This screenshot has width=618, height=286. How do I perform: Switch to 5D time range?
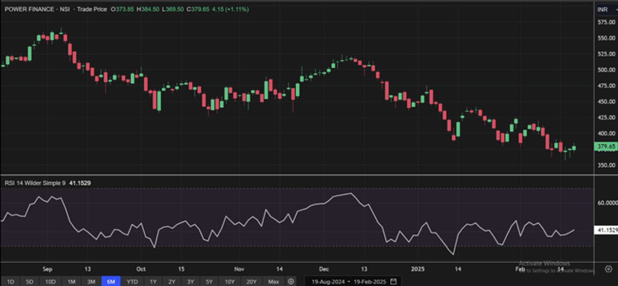[30, 281]
